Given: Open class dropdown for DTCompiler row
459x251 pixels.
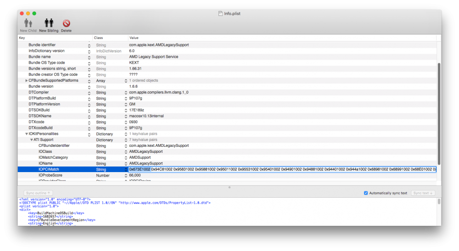Looking at the screenshot, I should tap(126, 93).
